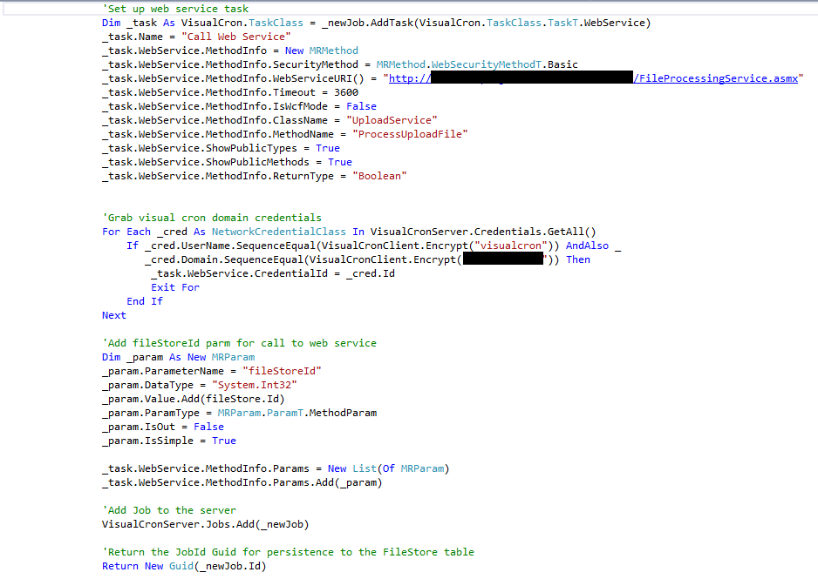818x579 pixels.
Task: Click the "Boolean" return type string
Action: pyautogui.click(x=379, y=176)
